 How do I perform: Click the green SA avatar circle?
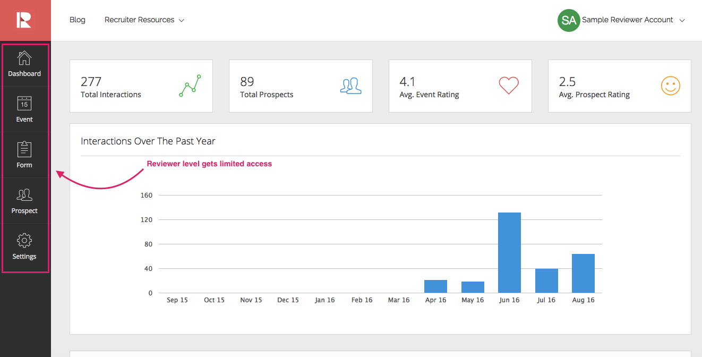[x=568, y=20]
